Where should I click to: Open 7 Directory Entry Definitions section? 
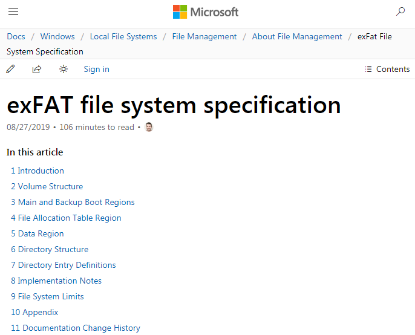pyautogui.click(x=64, y=265)
